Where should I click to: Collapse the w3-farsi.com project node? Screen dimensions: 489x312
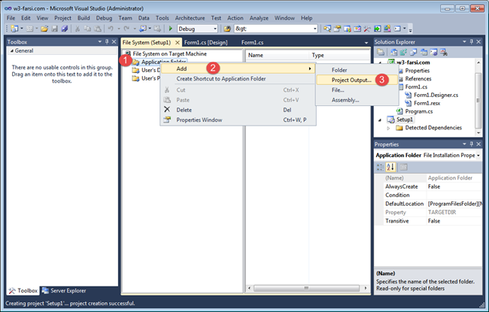point(380,62)
